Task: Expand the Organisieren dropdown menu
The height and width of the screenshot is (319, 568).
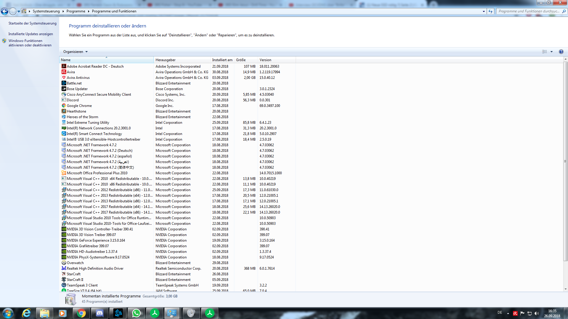Action: click(x=75, y=52)
